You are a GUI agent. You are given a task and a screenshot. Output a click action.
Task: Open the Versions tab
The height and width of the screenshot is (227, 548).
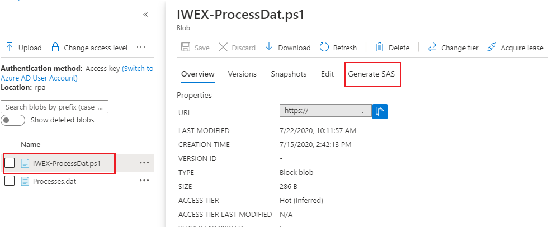[x=242, y=74]
